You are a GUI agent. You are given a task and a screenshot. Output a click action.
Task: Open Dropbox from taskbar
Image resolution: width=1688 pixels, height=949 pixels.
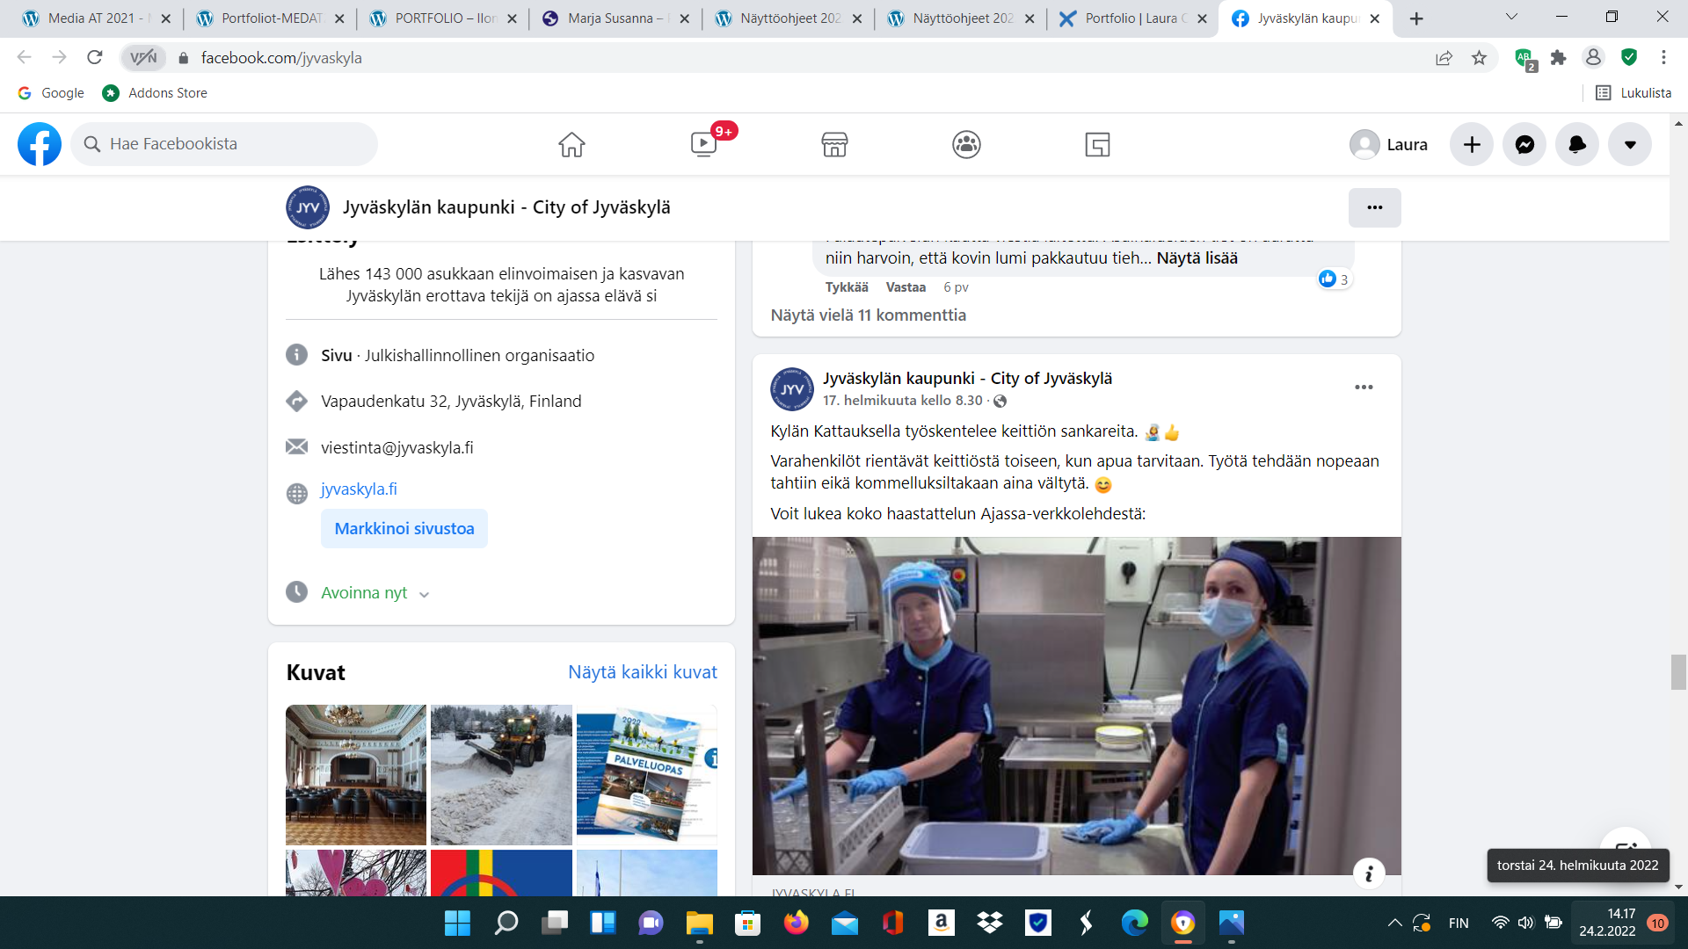[x=990, y=923]
